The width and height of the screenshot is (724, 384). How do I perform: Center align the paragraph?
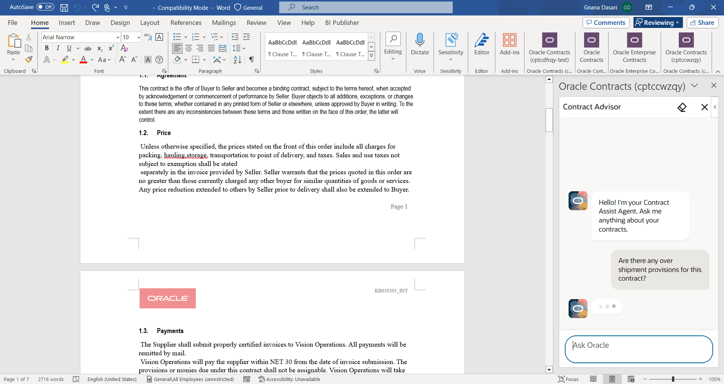pyautogui.click(x=189, y=48)
